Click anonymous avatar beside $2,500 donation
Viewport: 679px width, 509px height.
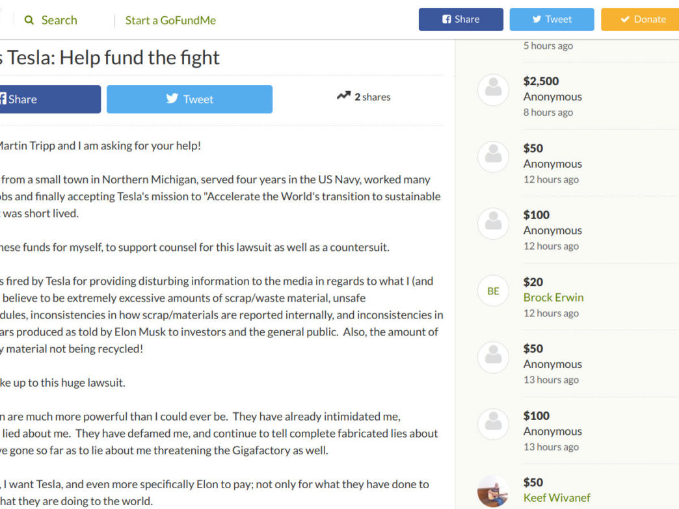pos(493,90)
